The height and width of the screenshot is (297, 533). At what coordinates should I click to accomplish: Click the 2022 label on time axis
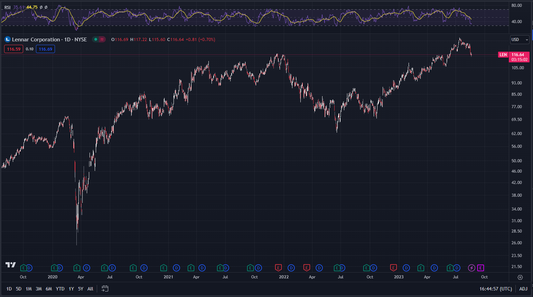284,277
